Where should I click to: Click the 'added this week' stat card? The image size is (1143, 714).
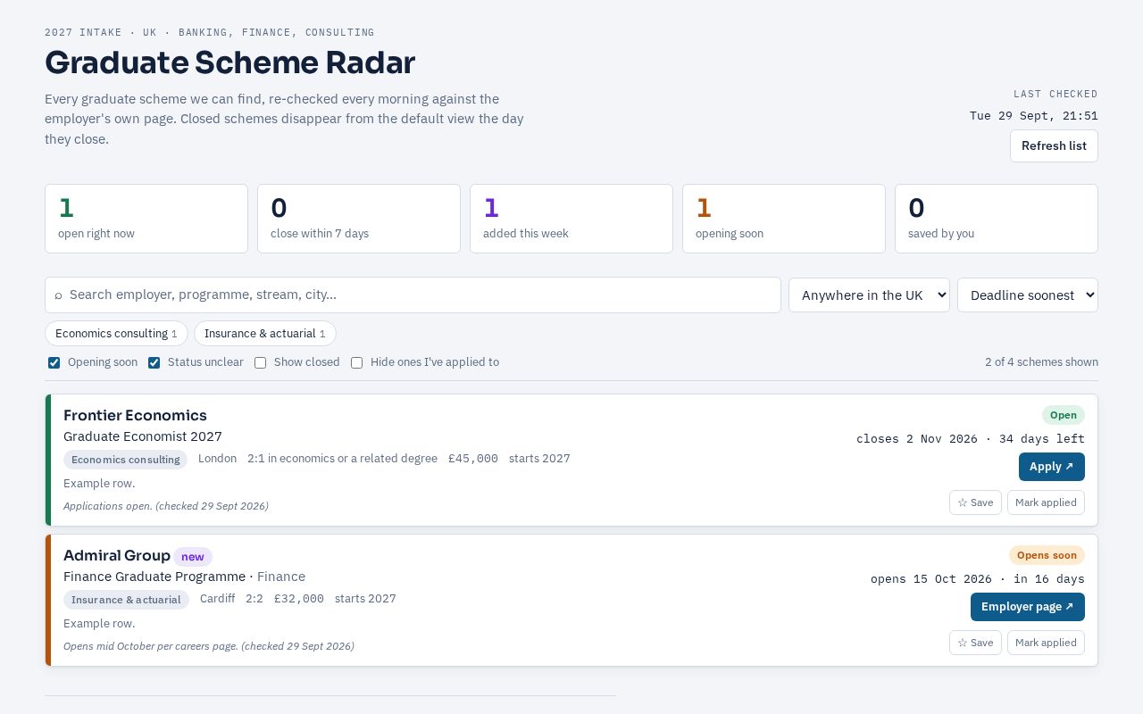pos(571,219)
